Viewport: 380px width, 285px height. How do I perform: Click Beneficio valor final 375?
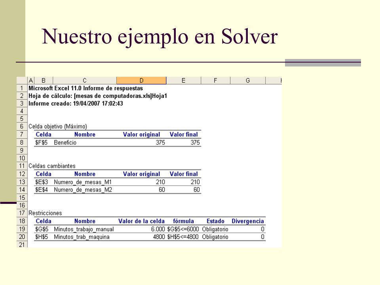pyautogui.click(x=195, y=142)
